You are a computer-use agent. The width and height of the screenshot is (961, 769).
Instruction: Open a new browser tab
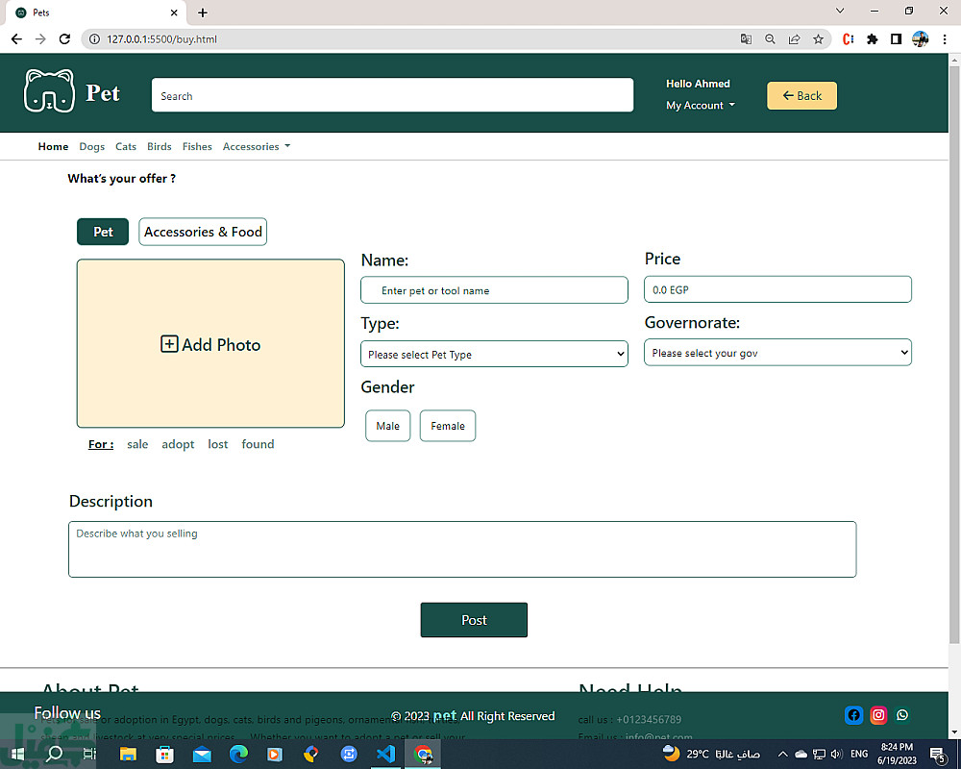(x=203, y=12)
